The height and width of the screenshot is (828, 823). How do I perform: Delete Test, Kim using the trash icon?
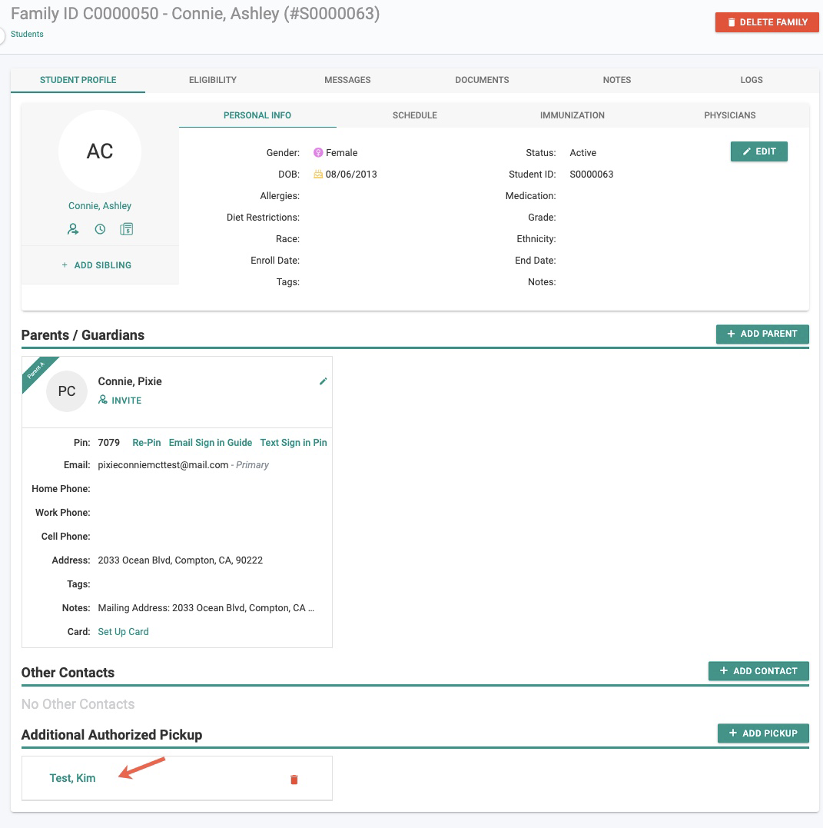coord(293,779)
